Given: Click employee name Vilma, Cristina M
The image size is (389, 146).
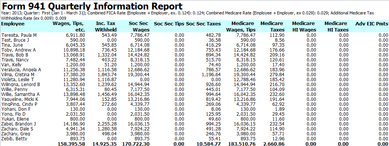Looking at the screenshot, I should (18, 75).
